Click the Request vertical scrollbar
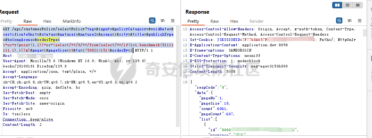The width and height of the screenshot is (372, 138). 178,76
